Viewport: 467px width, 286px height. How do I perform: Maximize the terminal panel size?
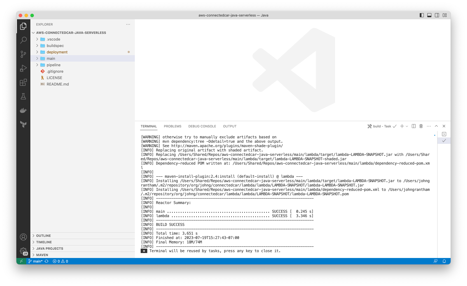pyautogui.click(x=436, y=126)
